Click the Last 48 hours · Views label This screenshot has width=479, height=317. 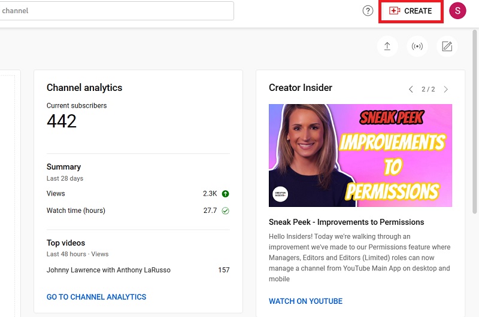(x=78, y=254)
